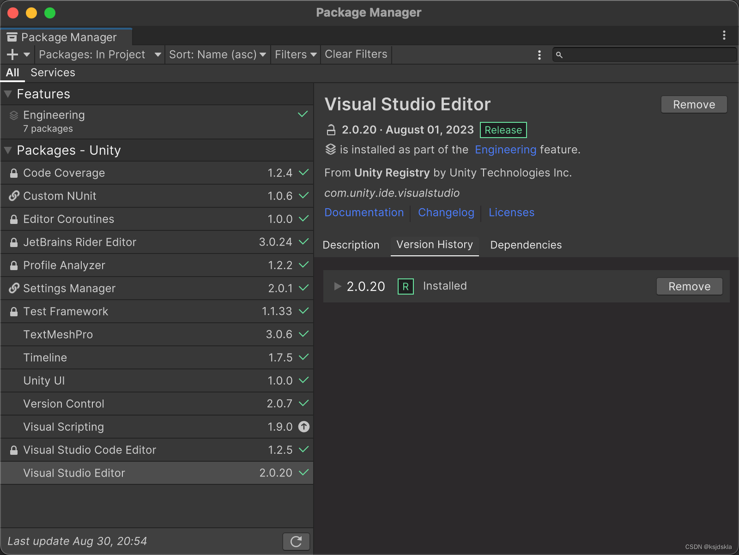Click the search magnifier icon
The height and width of the screenshot is (555, 739).
tap(559, 55)
